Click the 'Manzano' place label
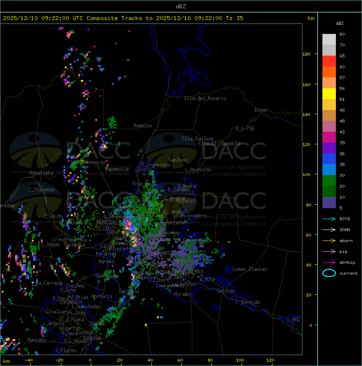Image resolution: width=362 pixels, height=366 pixels. tap(37, 340)
